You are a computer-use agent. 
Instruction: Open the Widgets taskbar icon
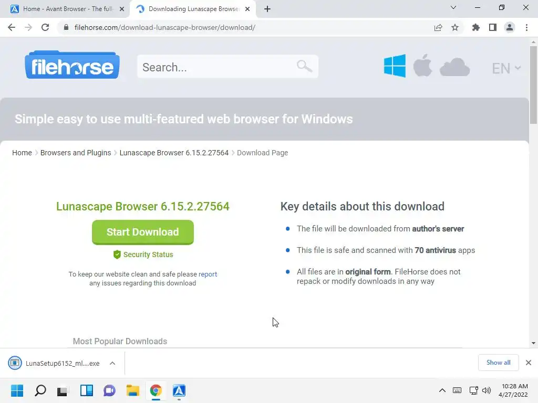coord(87,390)
